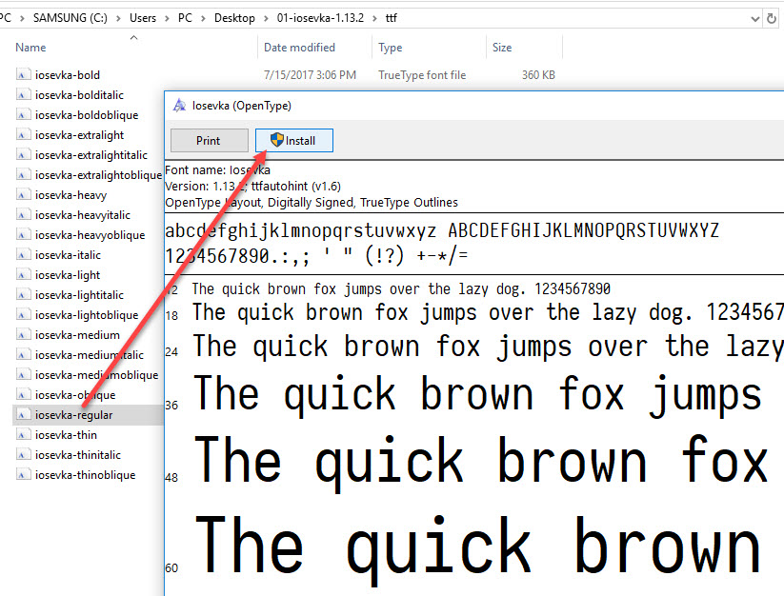Image resolution: width=784 pixels, height=596 pixels.
Task: Select the iosevka-heavy file name
Action: pos(71,195)
